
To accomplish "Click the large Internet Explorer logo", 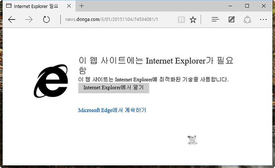I will 51,81.
